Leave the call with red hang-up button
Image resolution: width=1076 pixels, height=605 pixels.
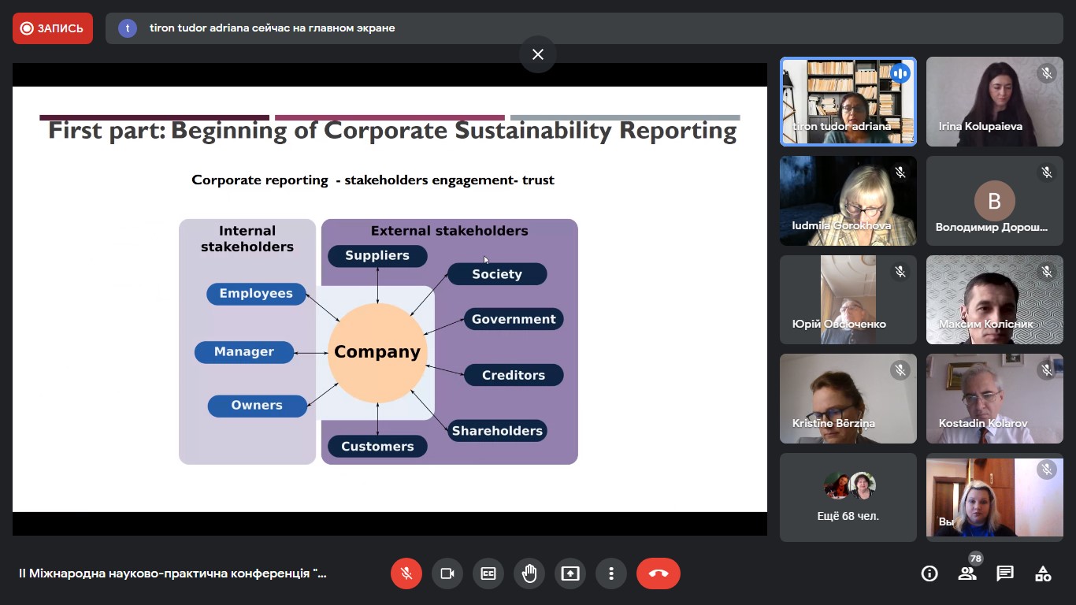(659, 573)
